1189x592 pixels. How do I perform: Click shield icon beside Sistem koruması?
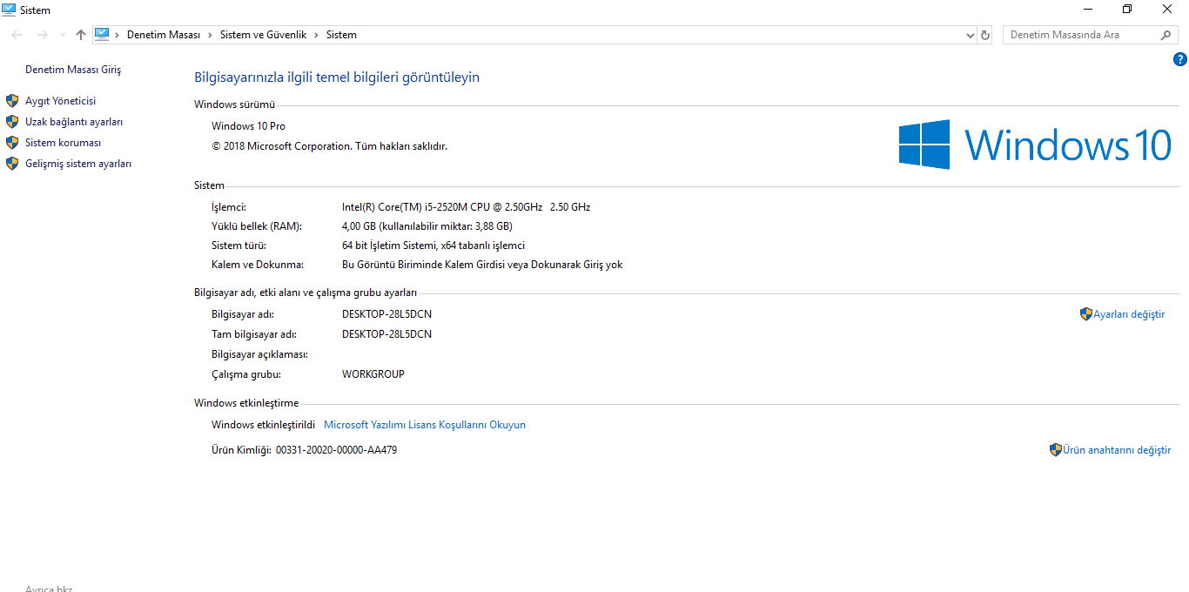(x=12, y=143)
